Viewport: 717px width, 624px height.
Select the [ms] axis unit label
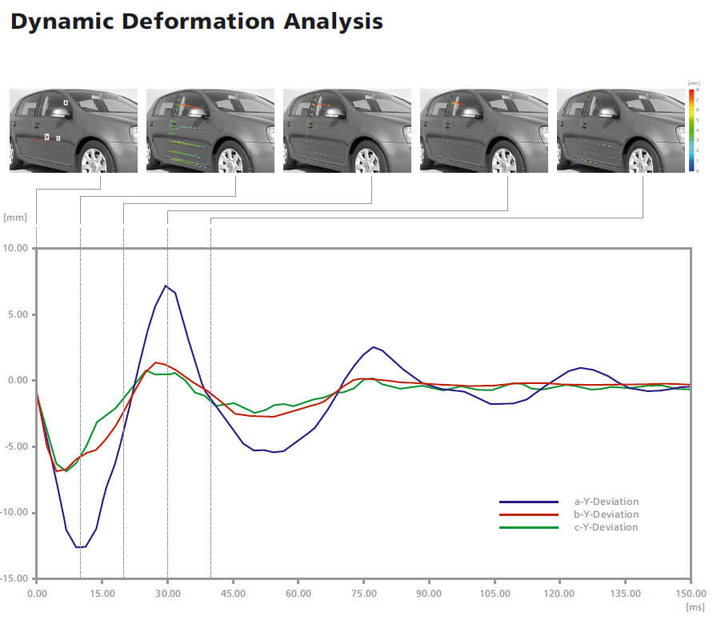695,605
